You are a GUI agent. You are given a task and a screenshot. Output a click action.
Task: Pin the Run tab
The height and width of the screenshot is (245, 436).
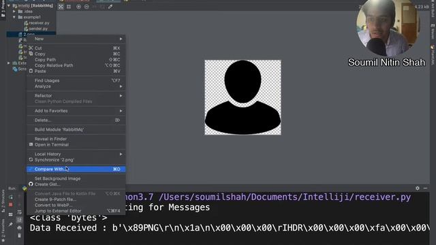coord(11,224)
